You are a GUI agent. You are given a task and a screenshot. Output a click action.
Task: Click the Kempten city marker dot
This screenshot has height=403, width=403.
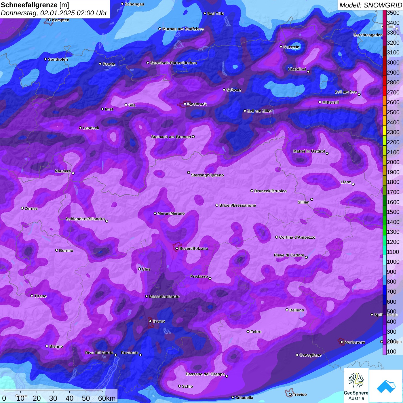tap(50, 20)
